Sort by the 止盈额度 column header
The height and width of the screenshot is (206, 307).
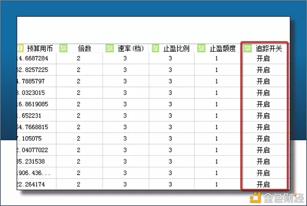pos(223,49)
